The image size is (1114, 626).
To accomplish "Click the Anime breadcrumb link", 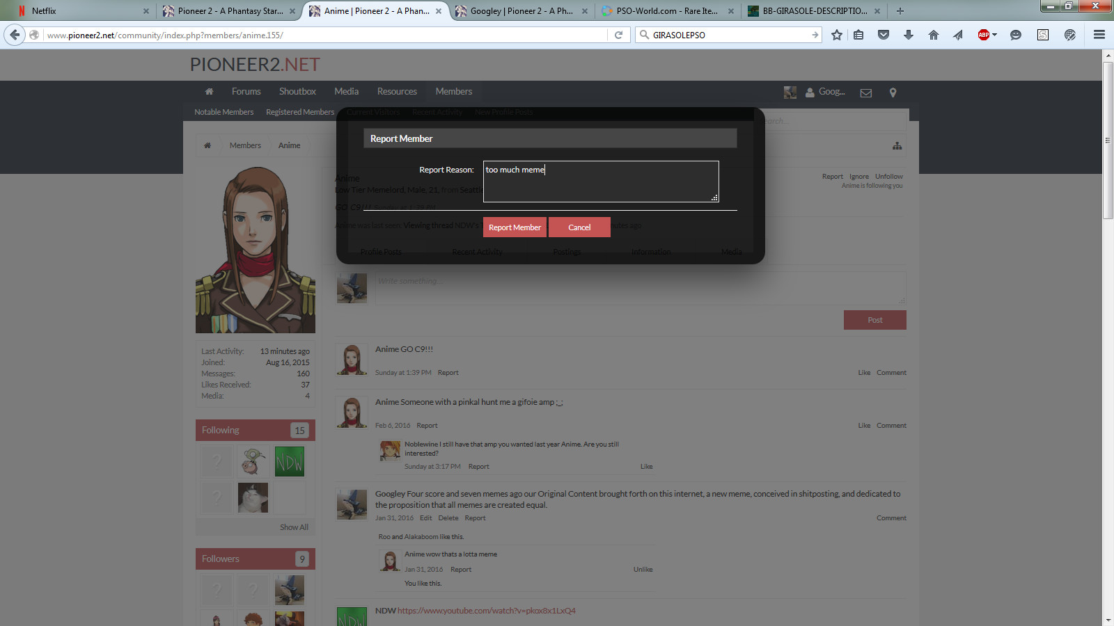I will click(x=289, y=145).
